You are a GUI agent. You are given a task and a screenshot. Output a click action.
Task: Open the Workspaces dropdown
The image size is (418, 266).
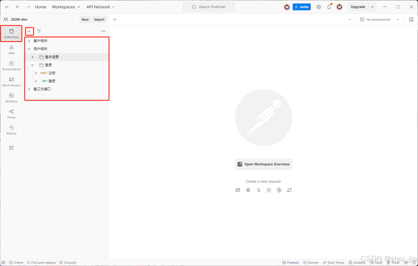66,7
